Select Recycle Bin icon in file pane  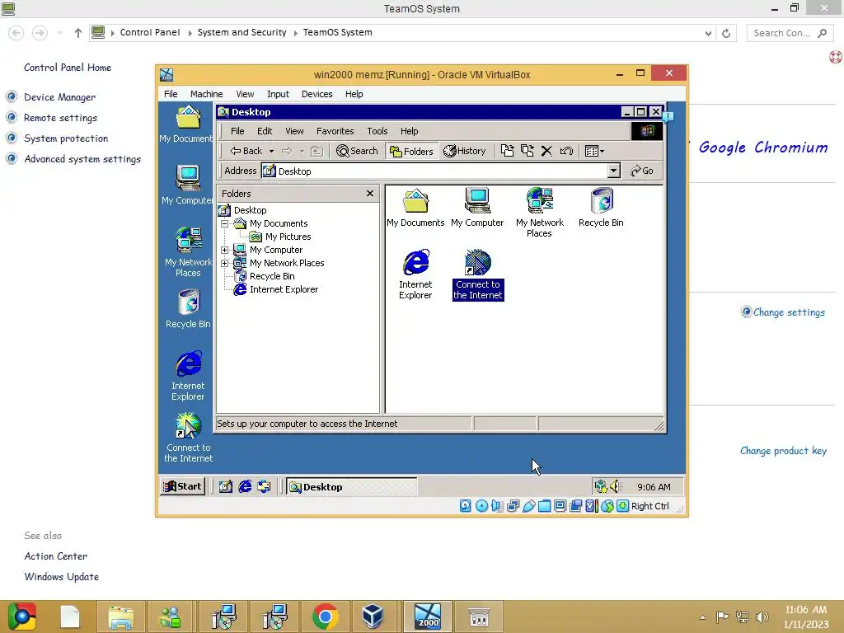pos(601,208)
